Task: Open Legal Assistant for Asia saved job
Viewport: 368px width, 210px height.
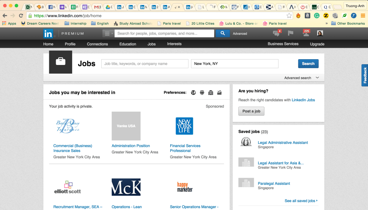Action: (x=281, y=163)
